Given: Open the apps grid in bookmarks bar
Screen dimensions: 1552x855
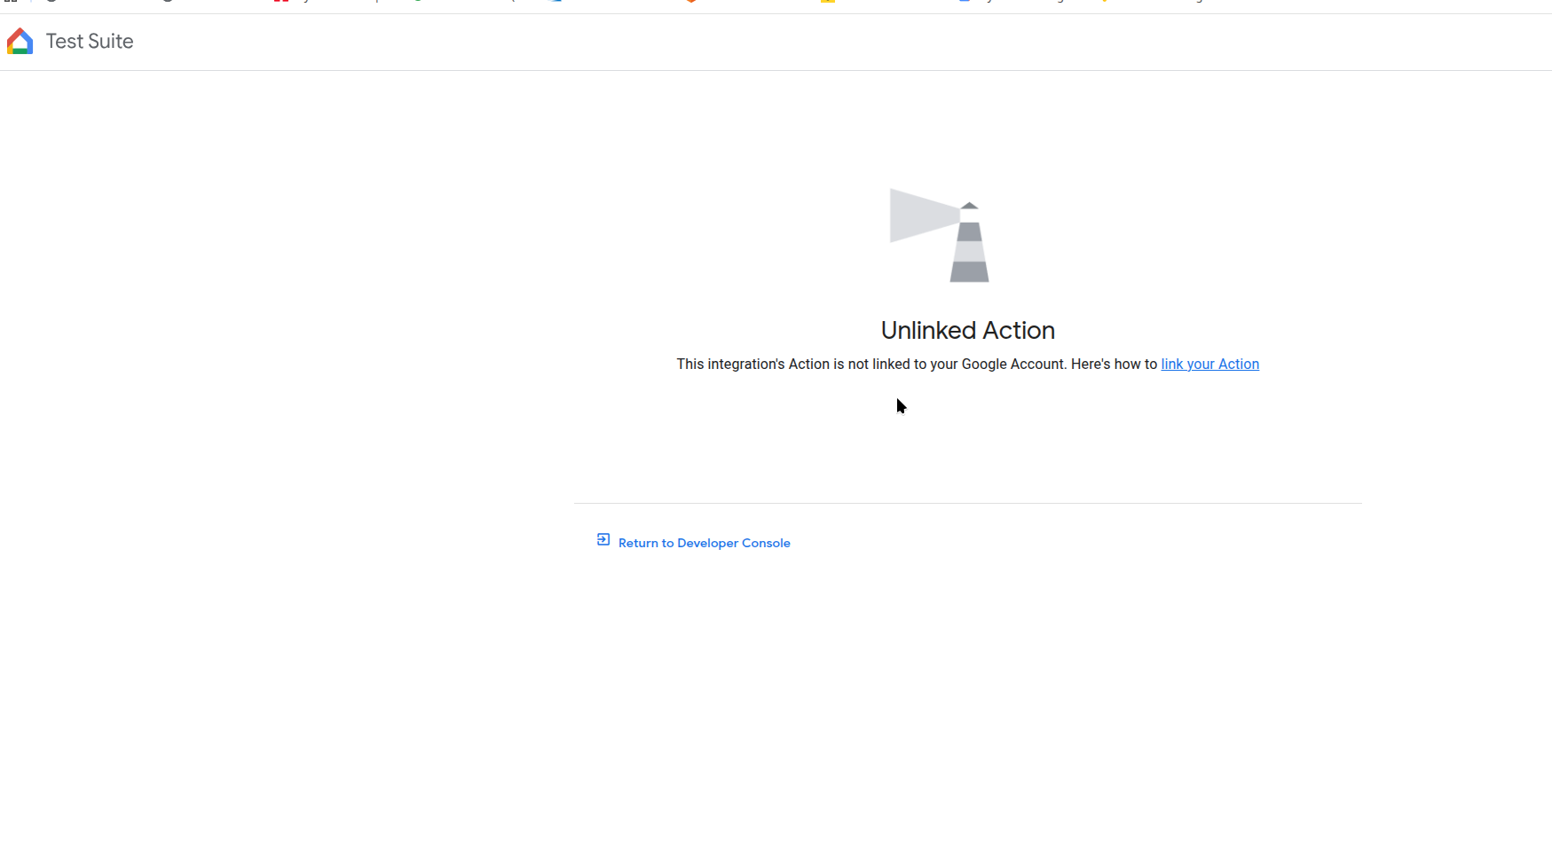Looking at the screenshot, I should point(11,2).
